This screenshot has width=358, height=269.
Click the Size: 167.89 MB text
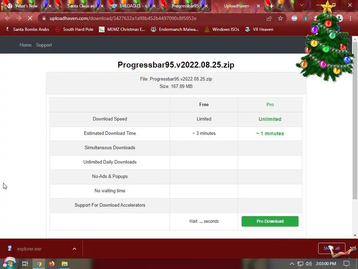point(176,86)
